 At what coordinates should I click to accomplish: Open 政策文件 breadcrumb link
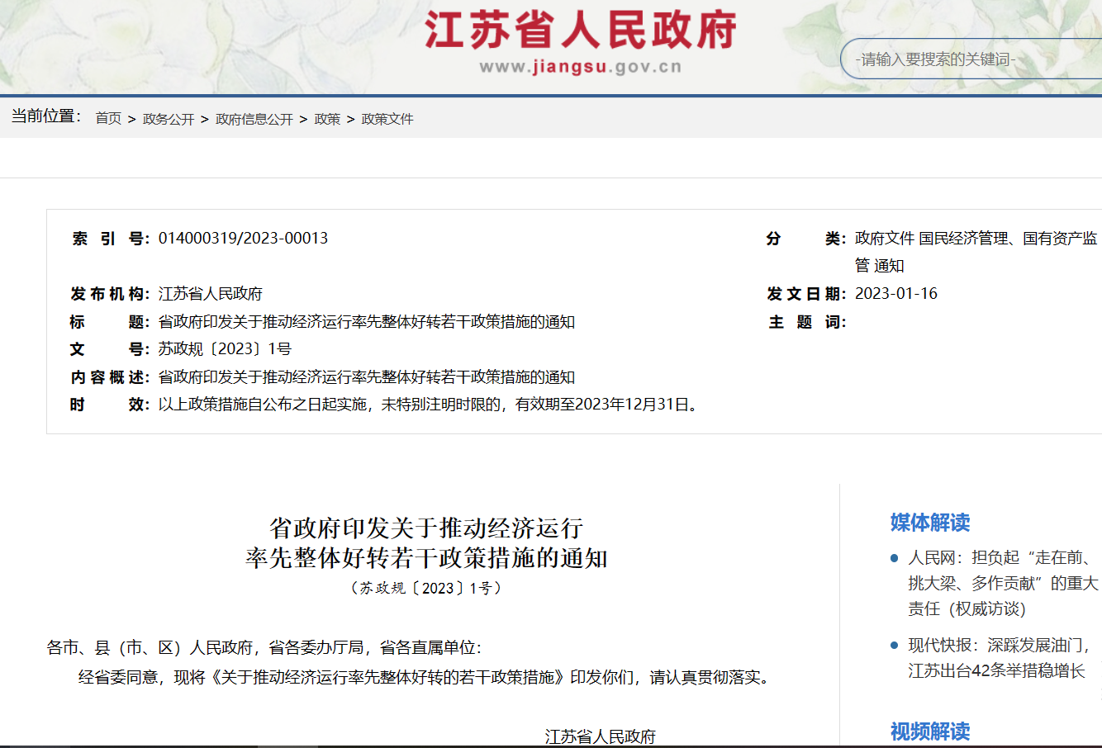(387, 119)
